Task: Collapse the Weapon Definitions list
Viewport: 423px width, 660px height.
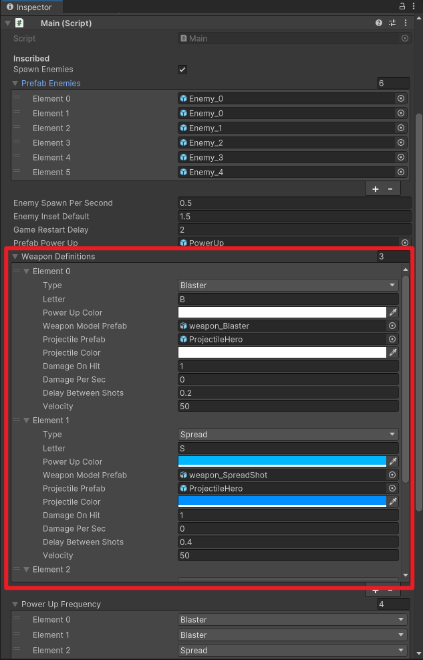Action: 15,257
